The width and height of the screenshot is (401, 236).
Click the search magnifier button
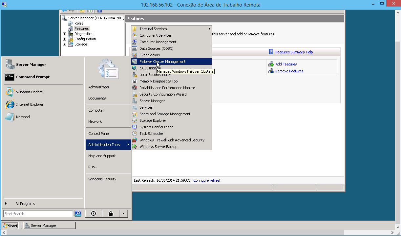[78, 213]
